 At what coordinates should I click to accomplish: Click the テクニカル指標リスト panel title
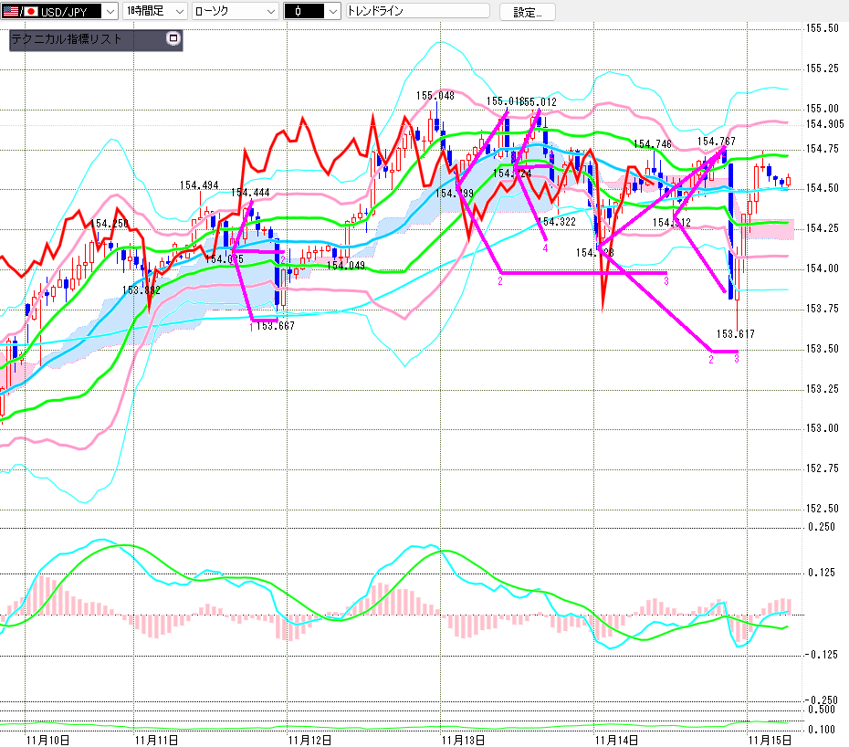point(67,40)
